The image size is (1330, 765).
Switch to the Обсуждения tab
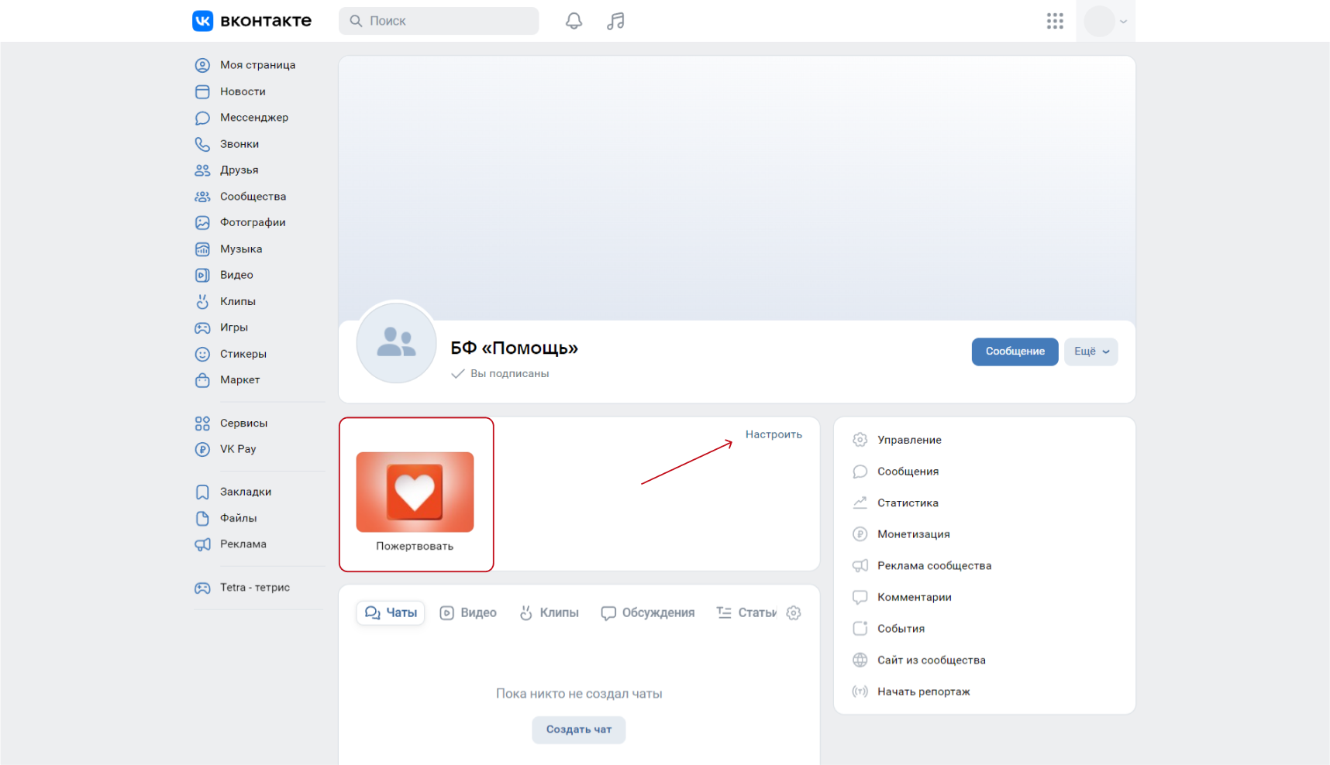pyautogui.click(x=647, y=612)
